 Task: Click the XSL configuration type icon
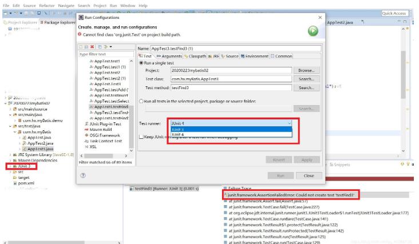(x=86, y=147)
